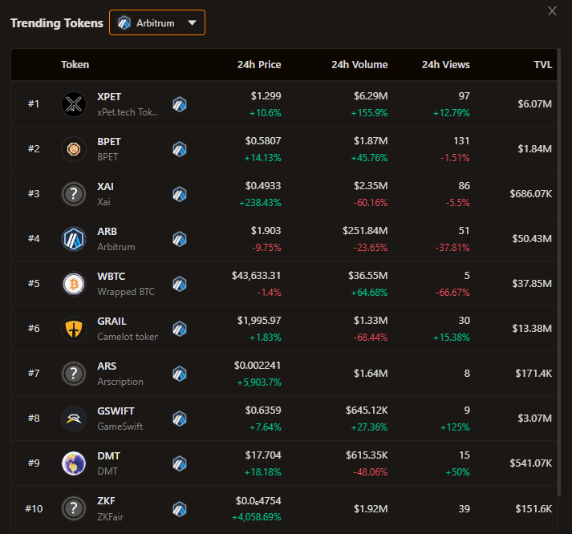This screenshot has height=534, width=572.
Task: Click the table's vertical scrollbar
Action: pos(559,272)
